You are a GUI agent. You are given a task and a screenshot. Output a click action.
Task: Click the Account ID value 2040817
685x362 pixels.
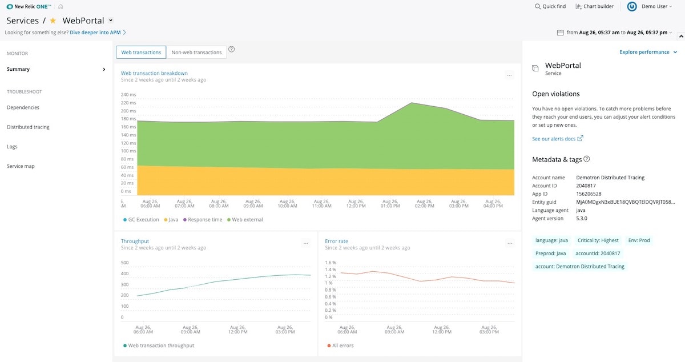click(x=587, y=186)
